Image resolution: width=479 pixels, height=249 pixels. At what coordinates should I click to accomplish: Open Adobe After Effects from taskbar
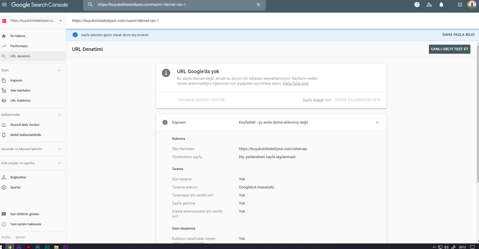point(19,247)
